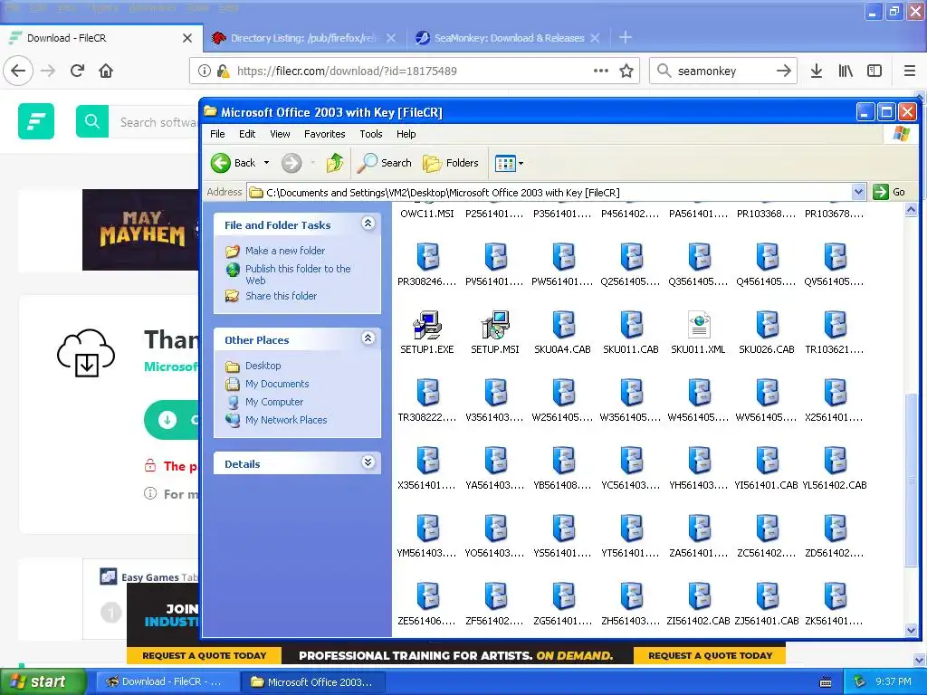Click the Up folder icon in Explorer toolbar

(x=335, y=163)
